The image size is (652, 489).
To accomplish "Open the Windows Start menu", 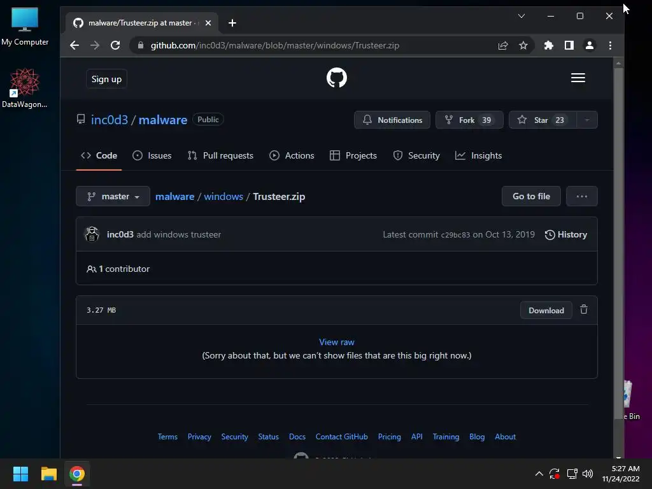I will coord(20,474).
